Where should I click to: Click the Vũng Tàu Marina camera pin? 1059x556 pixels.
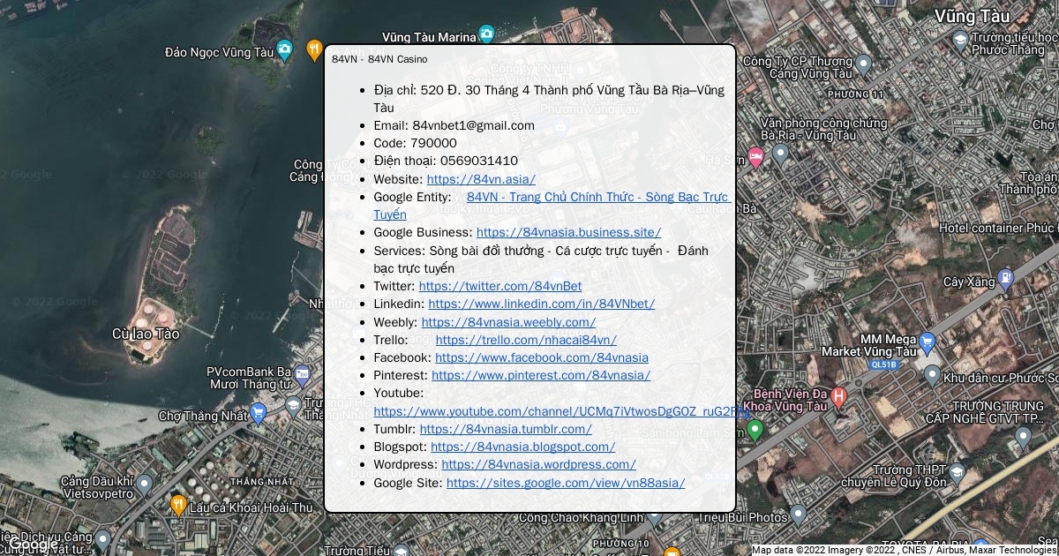(x=486, y=34)
